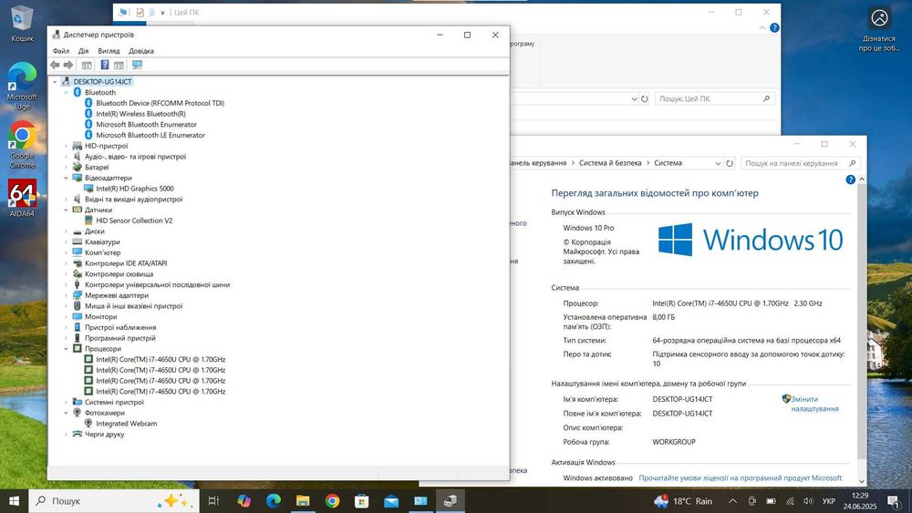Click the Фотокамери camera icon

click(78, 413)
